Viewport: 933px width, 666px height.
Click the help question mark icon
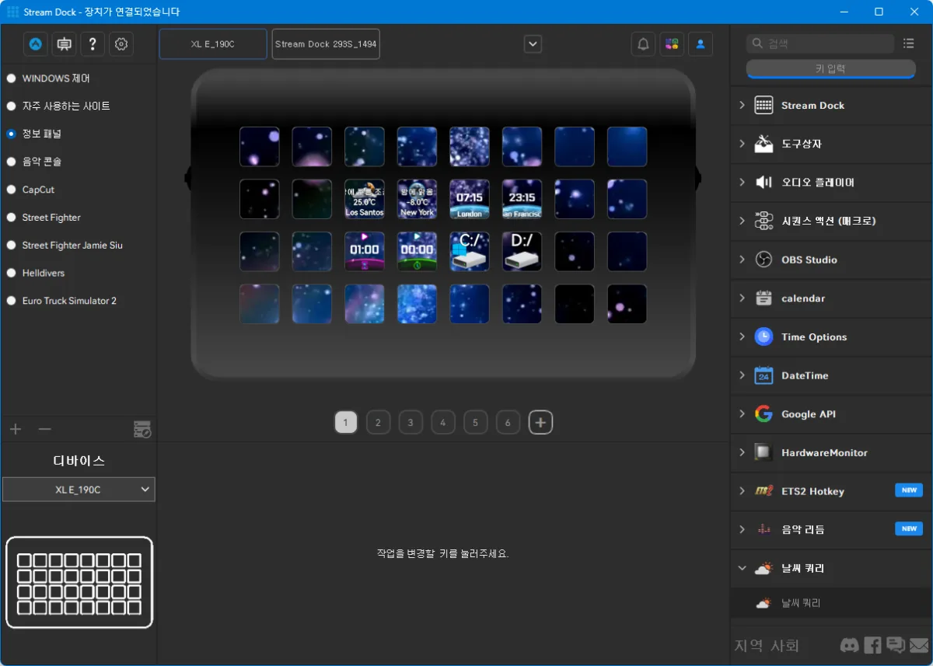click(x=93, y=44)
